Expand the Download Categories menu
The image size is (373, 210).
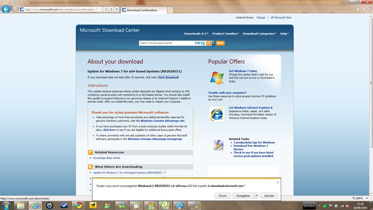pyautogui.click(x=259, y=34)
